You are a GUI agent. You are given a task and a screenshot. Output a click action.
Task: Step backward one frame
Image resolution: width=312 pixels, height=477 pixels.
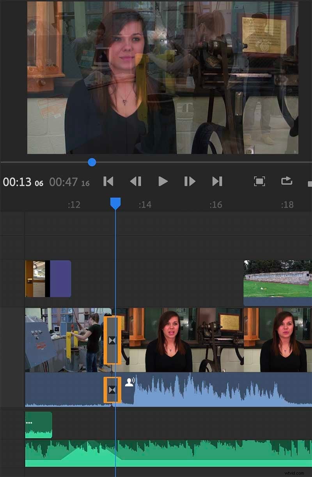click(136, 181)
